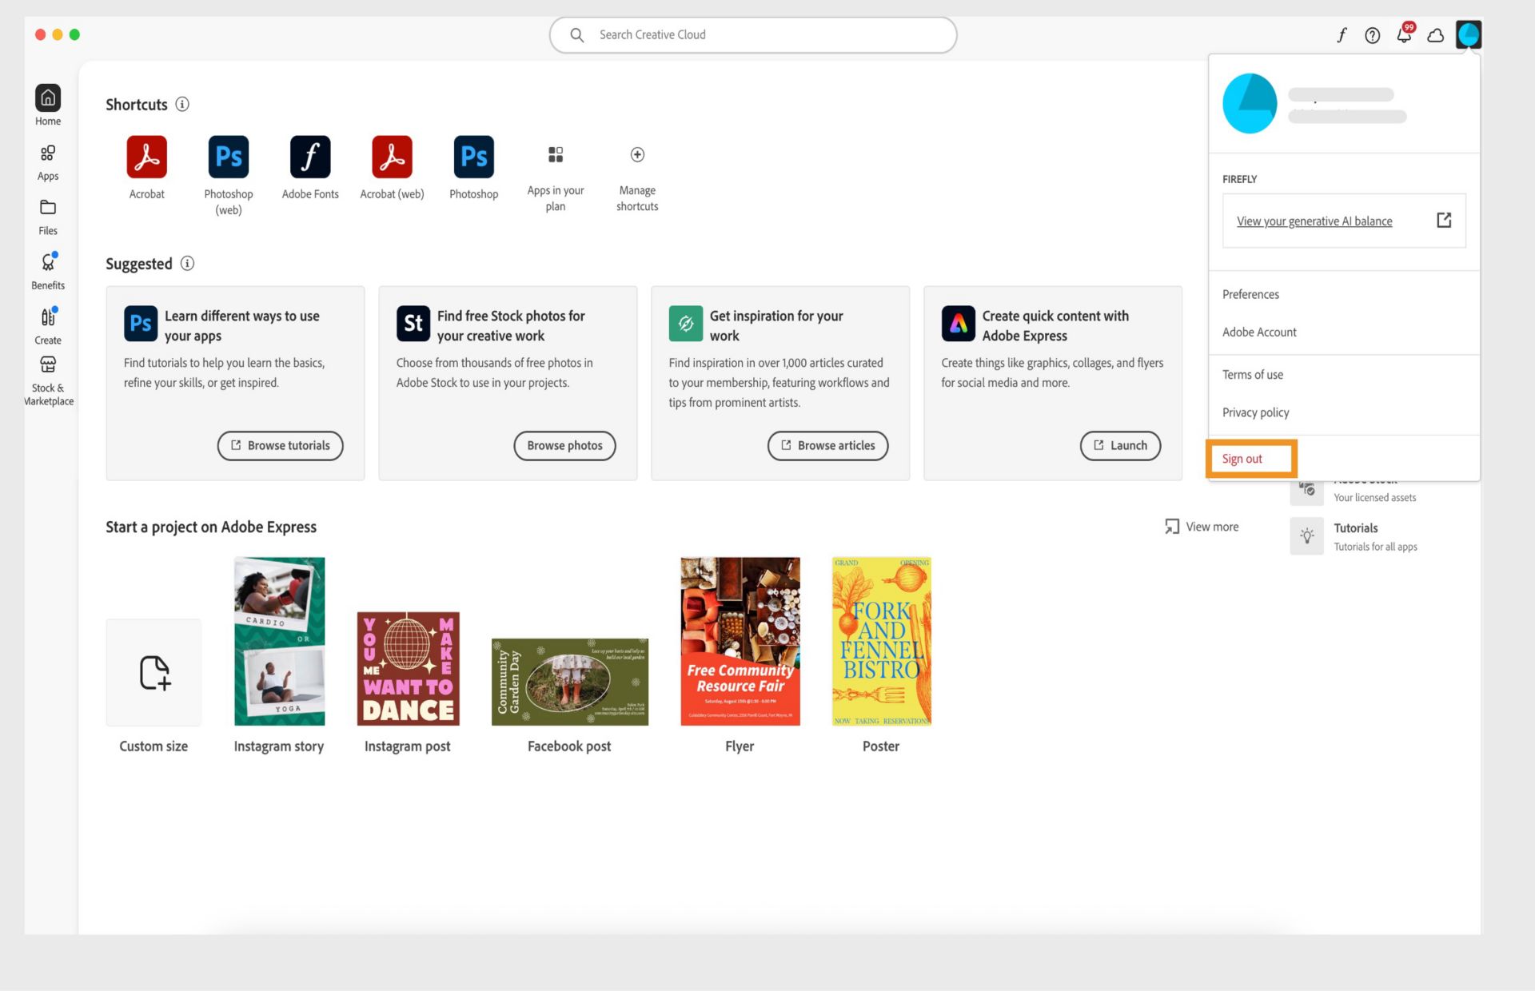
Task: Launch Adobe Express quick content
Action: (1119, 445)
